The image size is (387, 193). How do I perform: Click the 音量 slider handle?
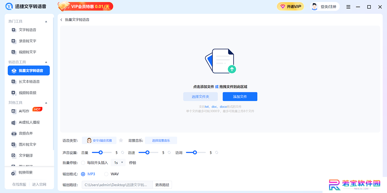point(101,152)
